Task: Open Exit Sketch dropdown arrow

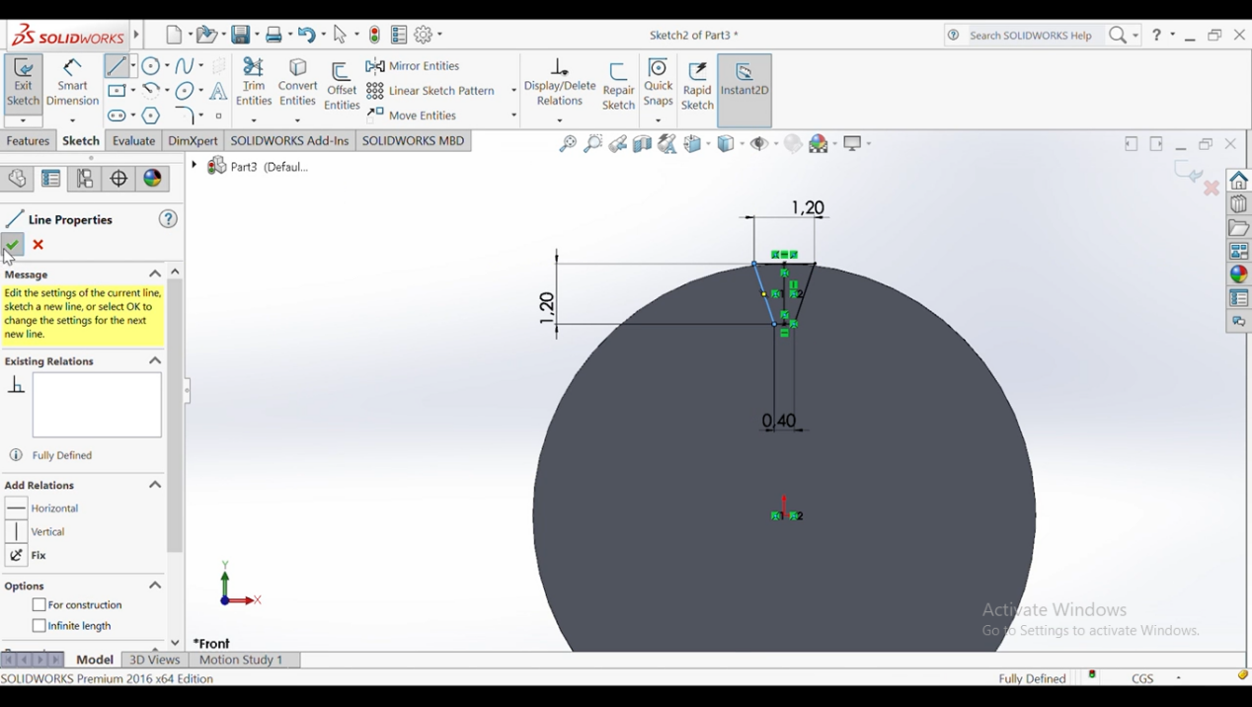Action: [23, 120]
